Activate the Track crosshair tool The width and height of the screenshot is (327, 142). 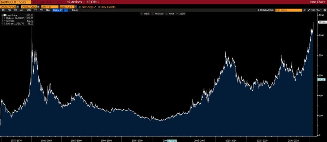(x=145, y=14)
